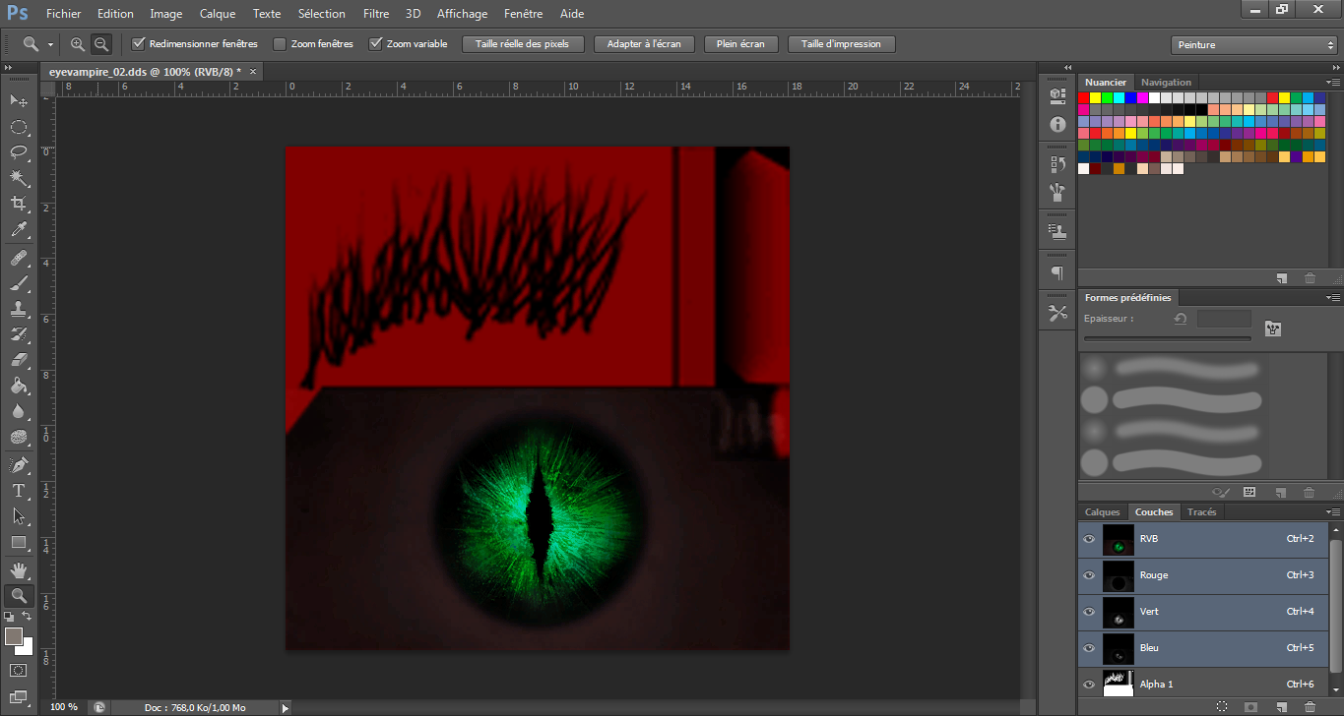Select the Type tool
The width and height of the screenshot is (1344, 716).
[18, 491]
